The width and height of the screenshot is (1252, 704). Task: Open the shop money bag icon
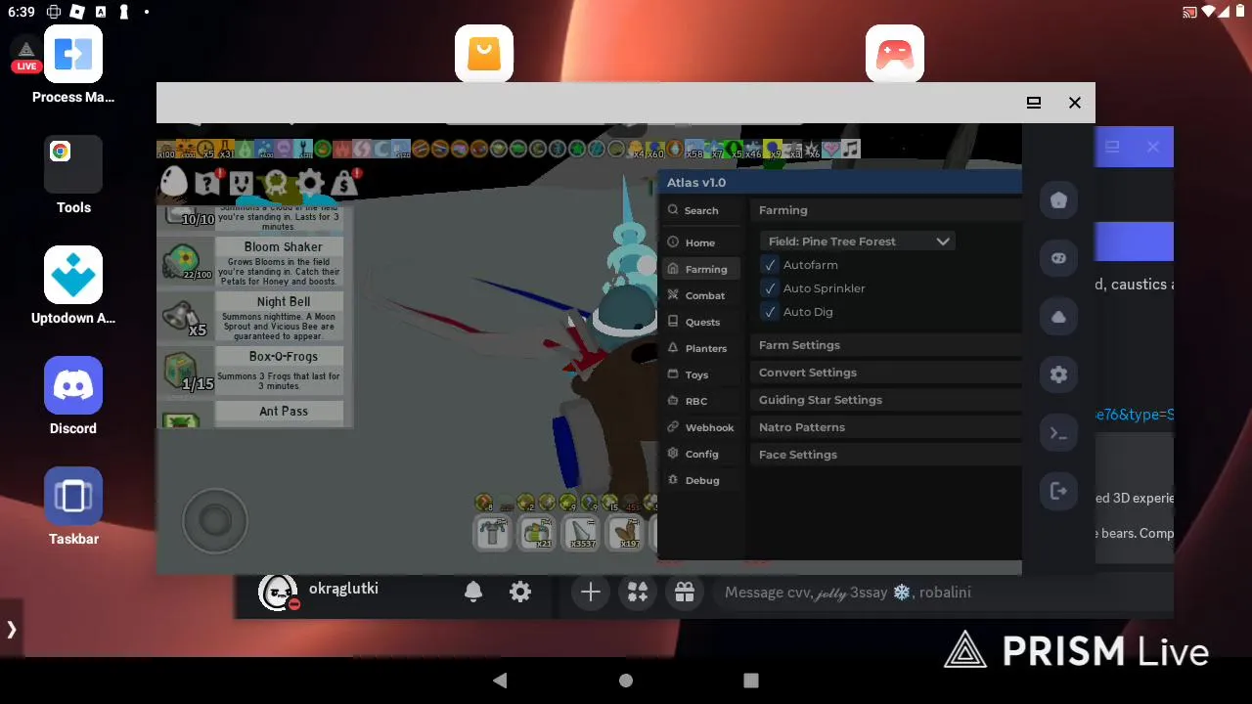pyautogui.click(x=345, y=182)
